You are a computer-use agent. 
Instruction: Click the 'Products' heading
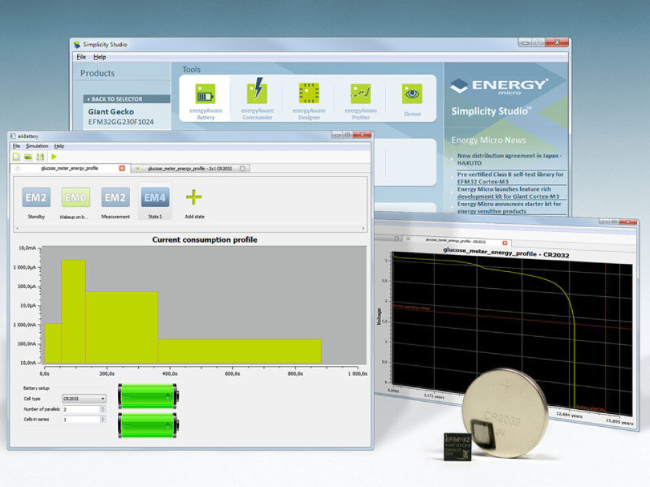click(x=97, y=73)
